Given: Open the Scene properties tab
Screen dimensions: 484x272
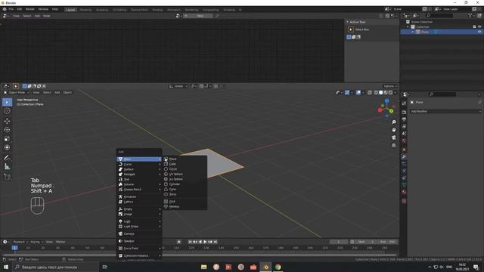Looking at the screenshot, I should (x=404, y=134).
